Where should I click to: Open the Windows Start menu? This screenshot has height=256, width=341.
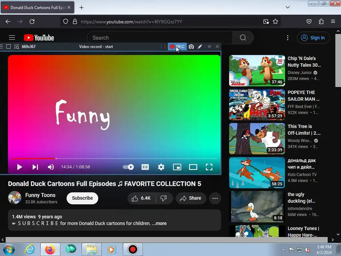coord(9,249)
